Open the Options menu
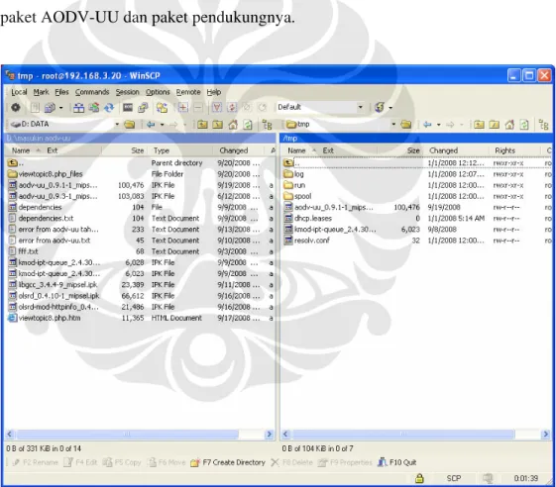This screenshot has height=487, width=556. 158,92
